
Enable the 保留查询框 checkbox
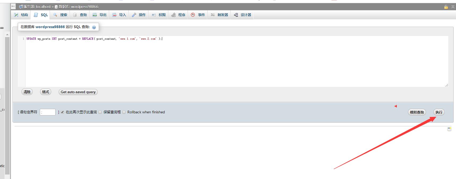[x=100, y=112]
